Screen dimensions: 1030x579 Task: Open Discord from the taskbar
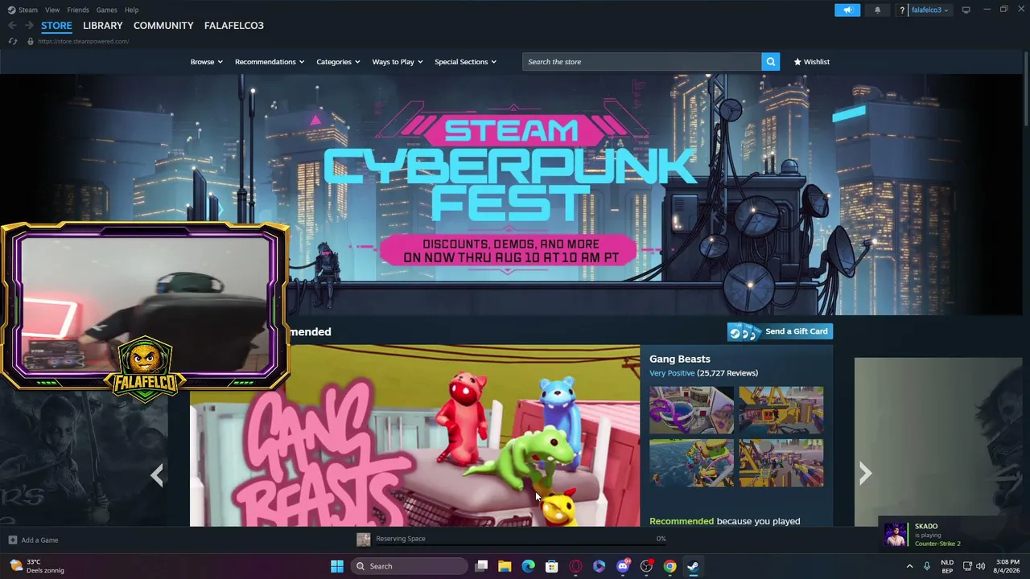623,566
